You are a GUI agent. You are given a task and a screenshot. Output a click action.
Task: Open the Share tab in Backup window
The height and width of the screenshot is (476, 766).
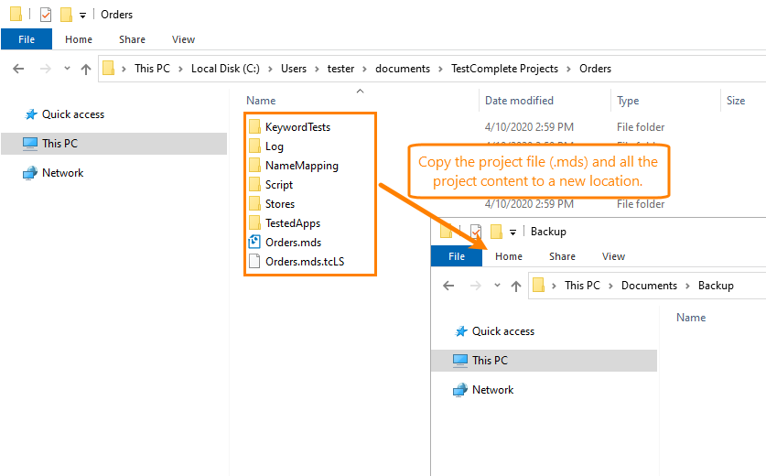pyautogui.click(x=562, y=256)
